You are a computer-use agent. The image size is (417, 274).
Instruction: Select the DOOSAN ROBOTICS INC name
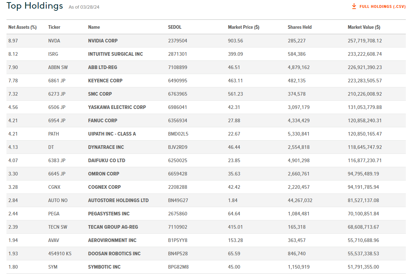click(114, 254)
